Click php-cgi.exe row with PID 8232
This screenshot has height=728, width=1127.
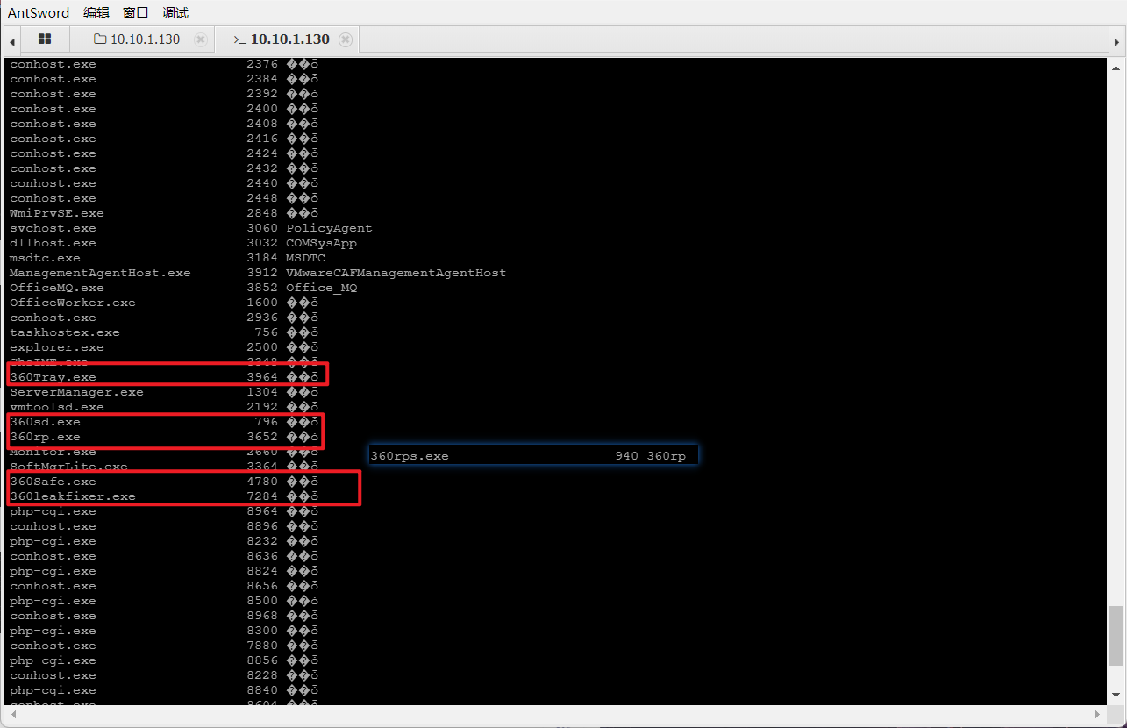164,541
